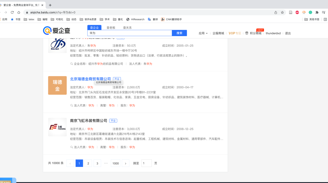Open the VIP专区 link
The image size is (328, 183).
pyautogui.click(x=234, y=33)
